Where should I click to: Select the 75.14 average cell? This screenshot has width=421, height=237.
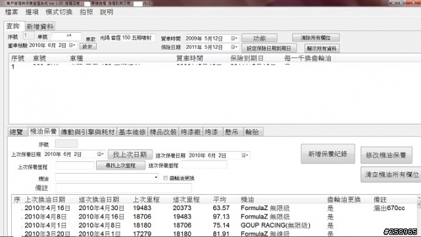click(221, 225)
